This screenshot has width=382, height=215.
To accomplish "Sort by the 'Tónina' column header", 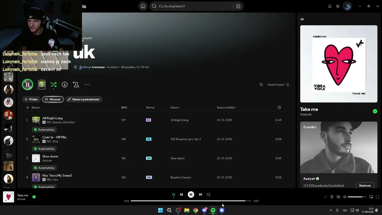I will pyautogui.click(x=150, y=107).
